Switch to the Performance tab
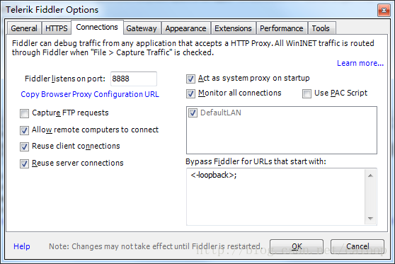 pyautogui.click(x=282, y=28)
